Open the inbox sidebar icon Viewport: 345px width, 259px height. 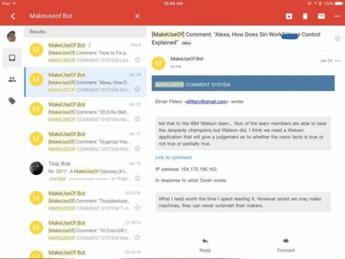[x=12, y=58]
